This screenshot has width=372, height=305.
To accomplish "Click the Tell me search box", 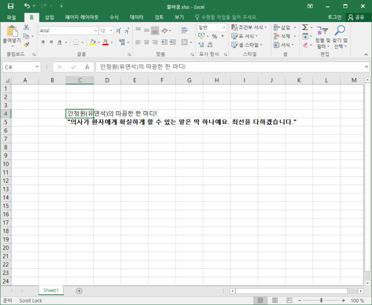I will click(227, 17).
